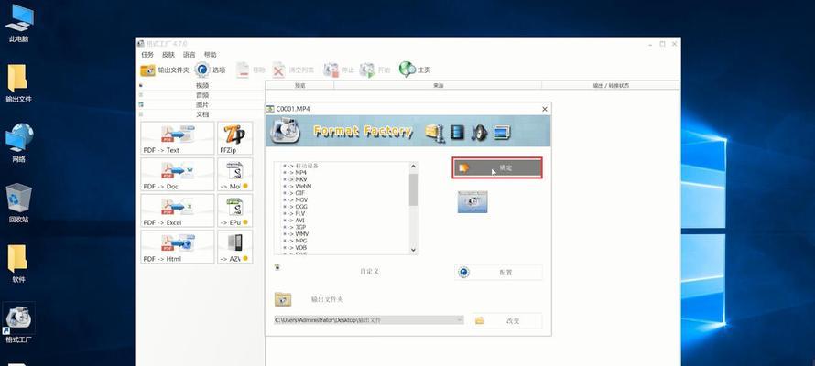Open the 任务 menu
This screenshot has width=815, height=366.
147,55
